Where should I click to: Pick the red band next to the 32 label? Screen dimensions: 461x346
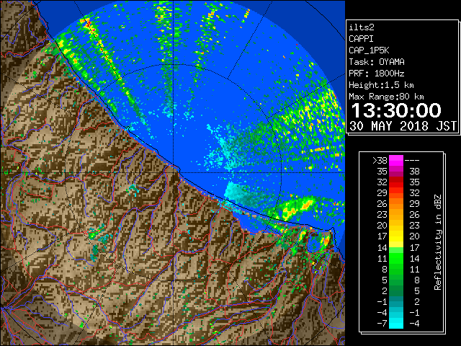point(396,182)
